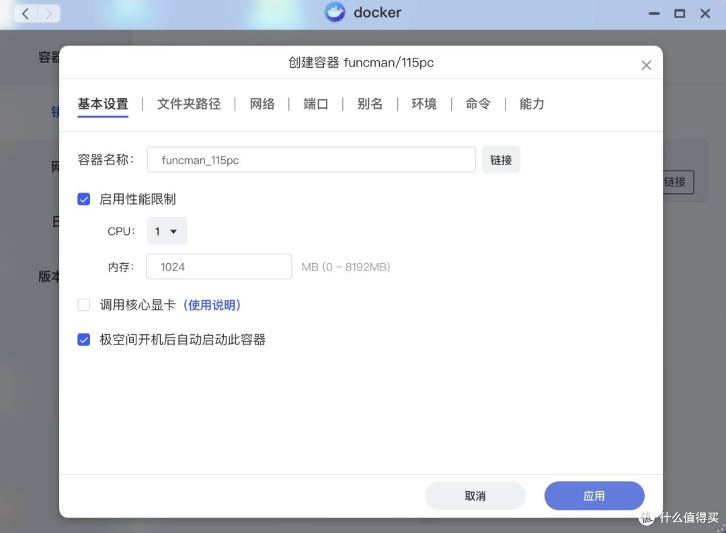Click the 取消 button

[x=475, y=495]
